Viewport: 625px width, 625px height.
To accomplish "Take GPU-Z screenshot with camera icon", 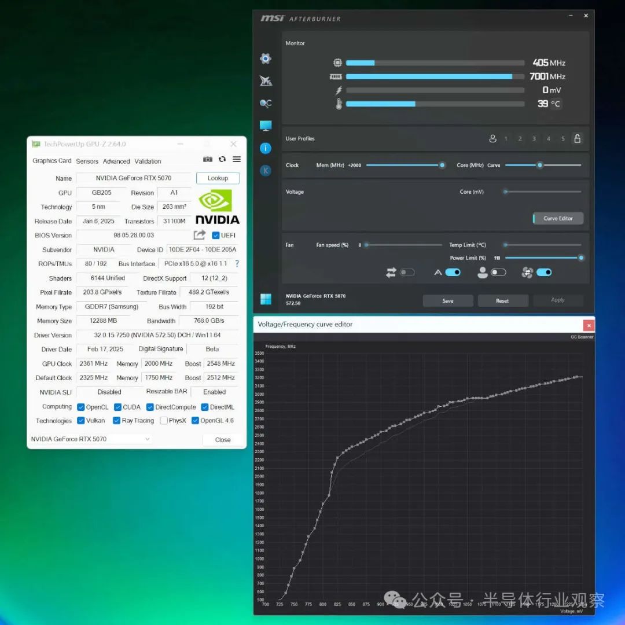I will pyautogui.click(x=208, y=160).
